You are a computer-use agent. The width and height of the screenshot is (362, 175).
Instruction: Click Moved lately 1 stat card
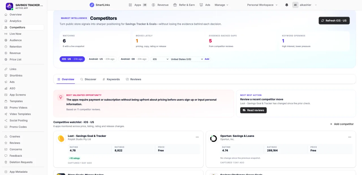[x=168, y=41]
